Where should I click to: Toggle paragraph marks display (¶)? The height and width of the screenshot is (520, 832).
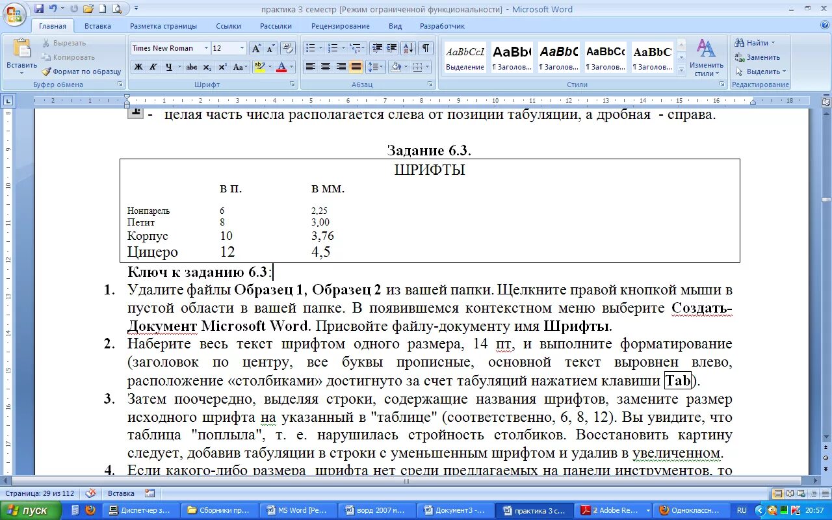tap(426, 48)
